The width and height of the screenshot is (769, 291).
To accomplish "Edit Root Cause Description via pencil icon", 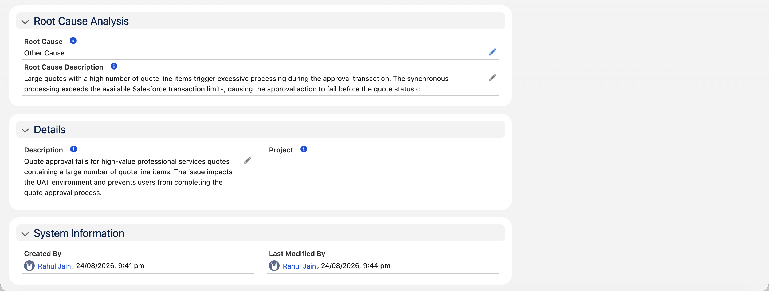I will [492, 78].
